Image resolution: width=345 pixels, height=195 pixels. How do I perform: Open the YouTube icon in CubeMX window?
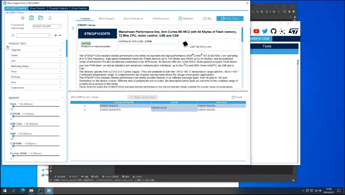256,31
